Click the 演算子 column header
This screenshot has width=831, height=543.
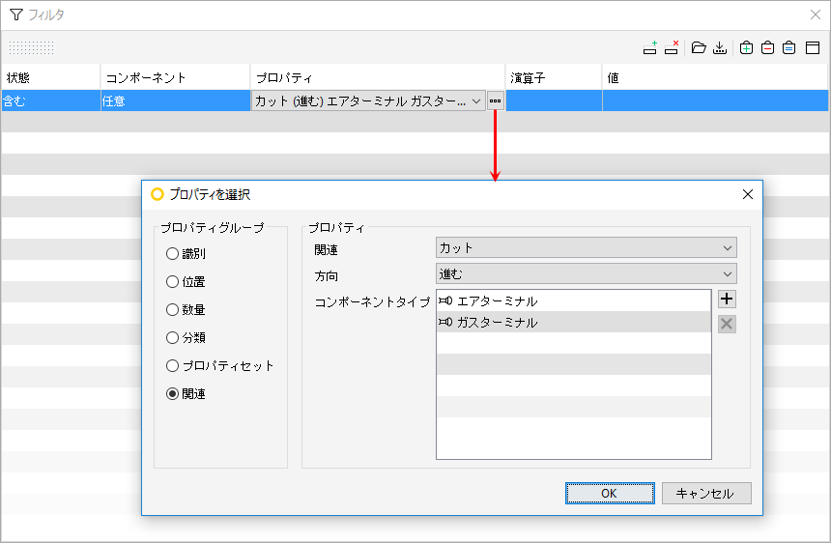(x=554, y=78)
